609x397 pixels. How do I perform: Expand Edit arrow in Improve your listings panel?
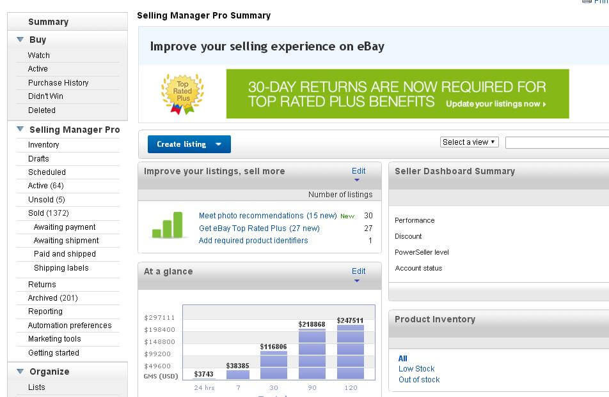click(357, 180)
